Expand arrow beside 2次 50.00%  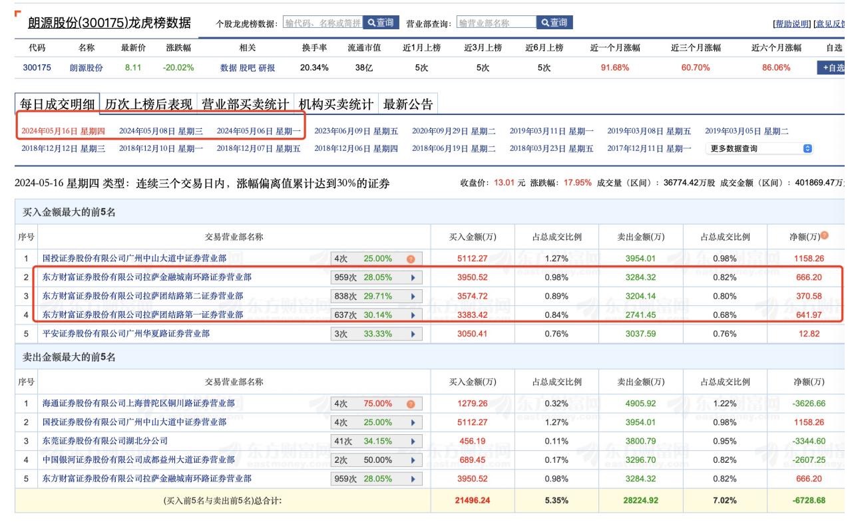tap(413, 459)
